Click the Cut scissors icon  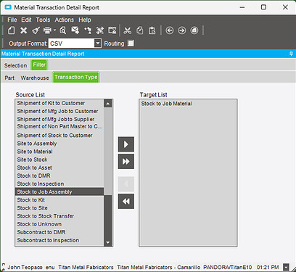click(x=128, y=30)
